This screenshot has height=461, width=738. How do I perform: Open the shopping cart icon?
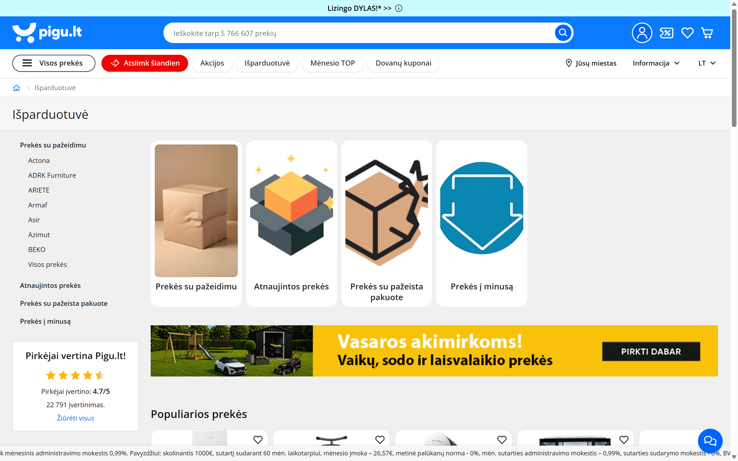[x=707, y=33]
